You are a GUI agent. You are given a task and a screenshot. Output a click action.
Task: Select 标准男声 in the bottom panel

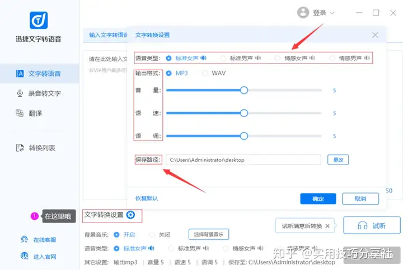pos(171,248)
